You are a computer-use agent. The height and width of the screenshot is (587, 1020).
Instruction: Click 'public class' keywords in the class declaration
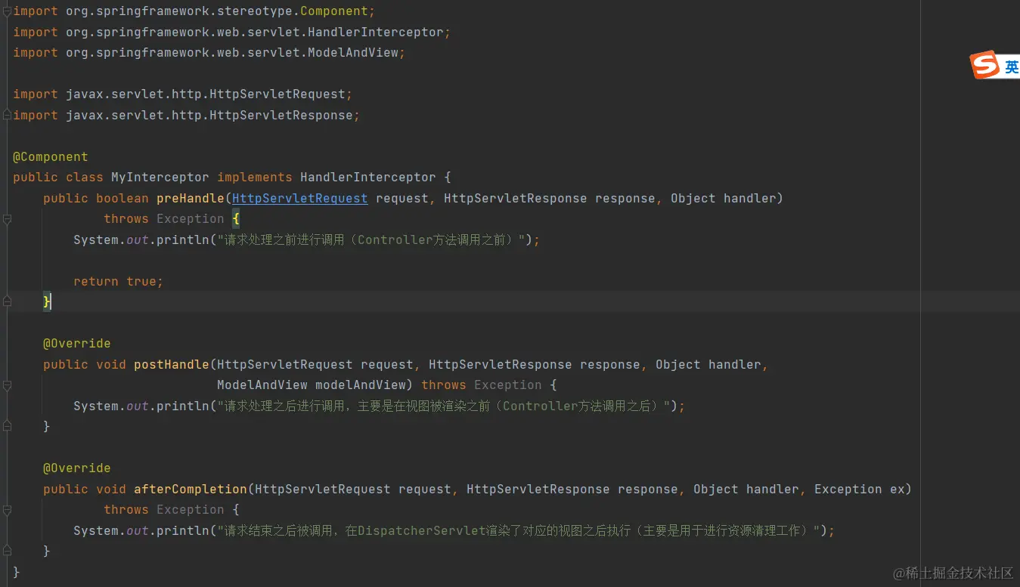pos(58,178)
